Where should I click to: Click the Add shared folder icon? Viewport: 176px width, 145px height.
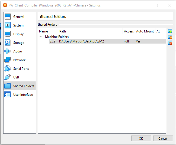click(x=170, y=31)
